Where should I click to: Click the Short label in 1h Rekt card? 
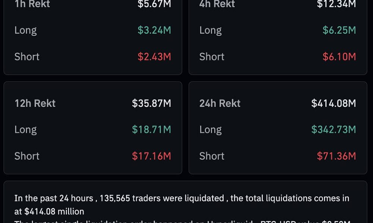27,56
